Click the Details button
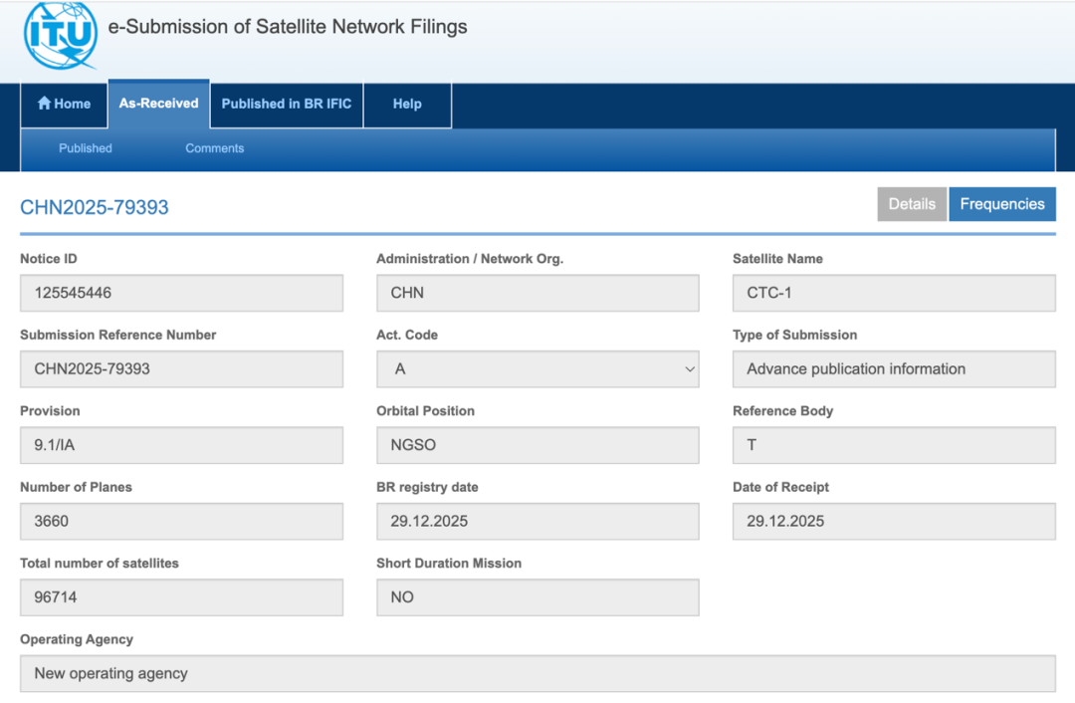 [912, 204]
